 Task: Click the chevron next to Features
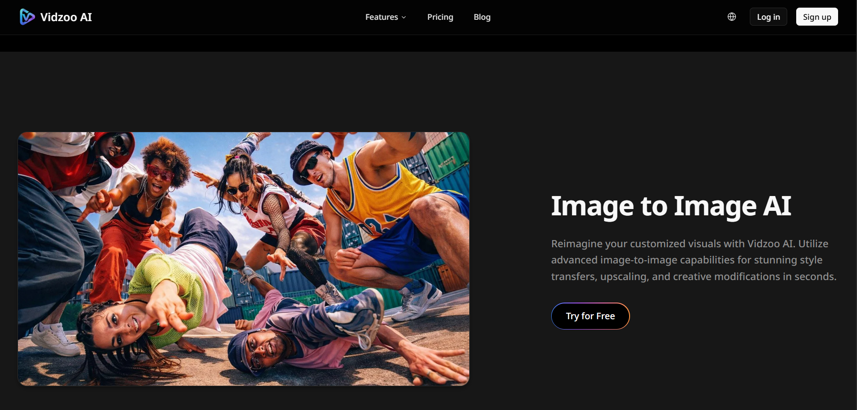[403, 18]
